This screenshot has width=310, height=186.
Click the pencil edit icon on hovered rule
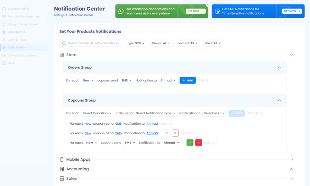167,133
